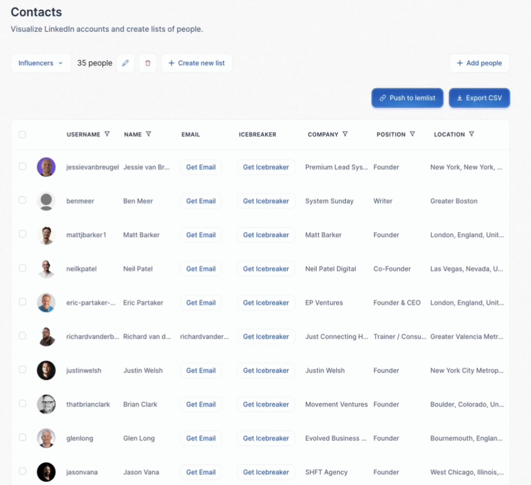
Task: Get Icebreaker for Matt Barker
Action: point(266,234)
